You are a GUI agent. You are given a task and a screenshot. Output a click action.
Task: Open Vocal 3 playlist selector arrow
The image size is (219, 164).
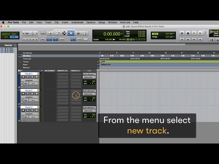38,107
